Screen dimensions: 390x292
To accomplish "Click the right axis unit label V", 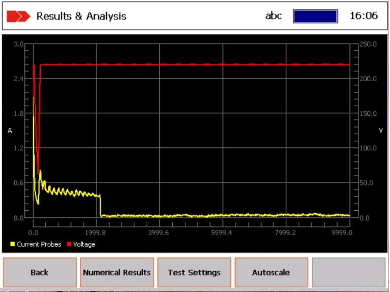I will click(x=381, y=131).
